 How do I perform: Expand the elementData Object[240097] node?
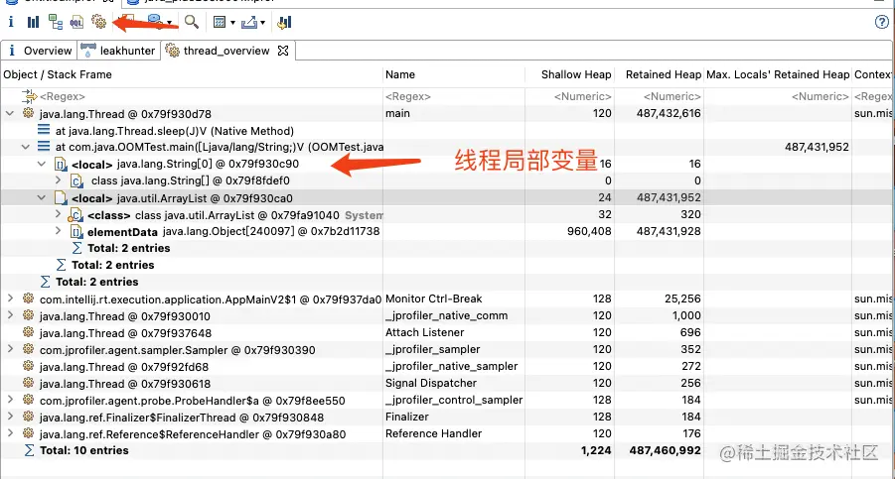coord(58,231)
